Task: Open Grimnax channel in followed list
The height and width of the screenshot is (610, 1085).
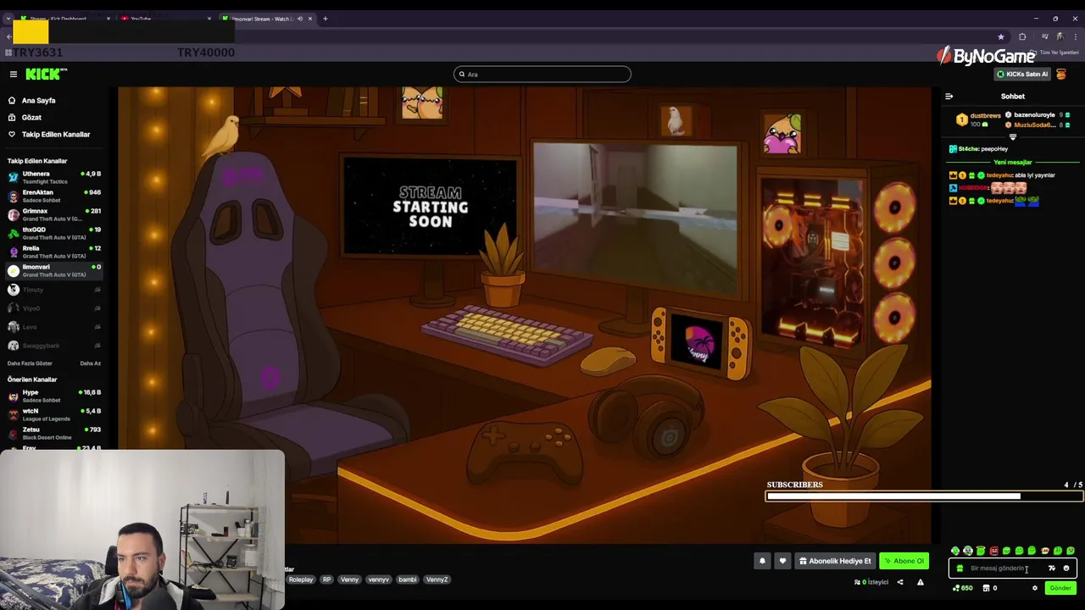Action: (x=53, y=214)
